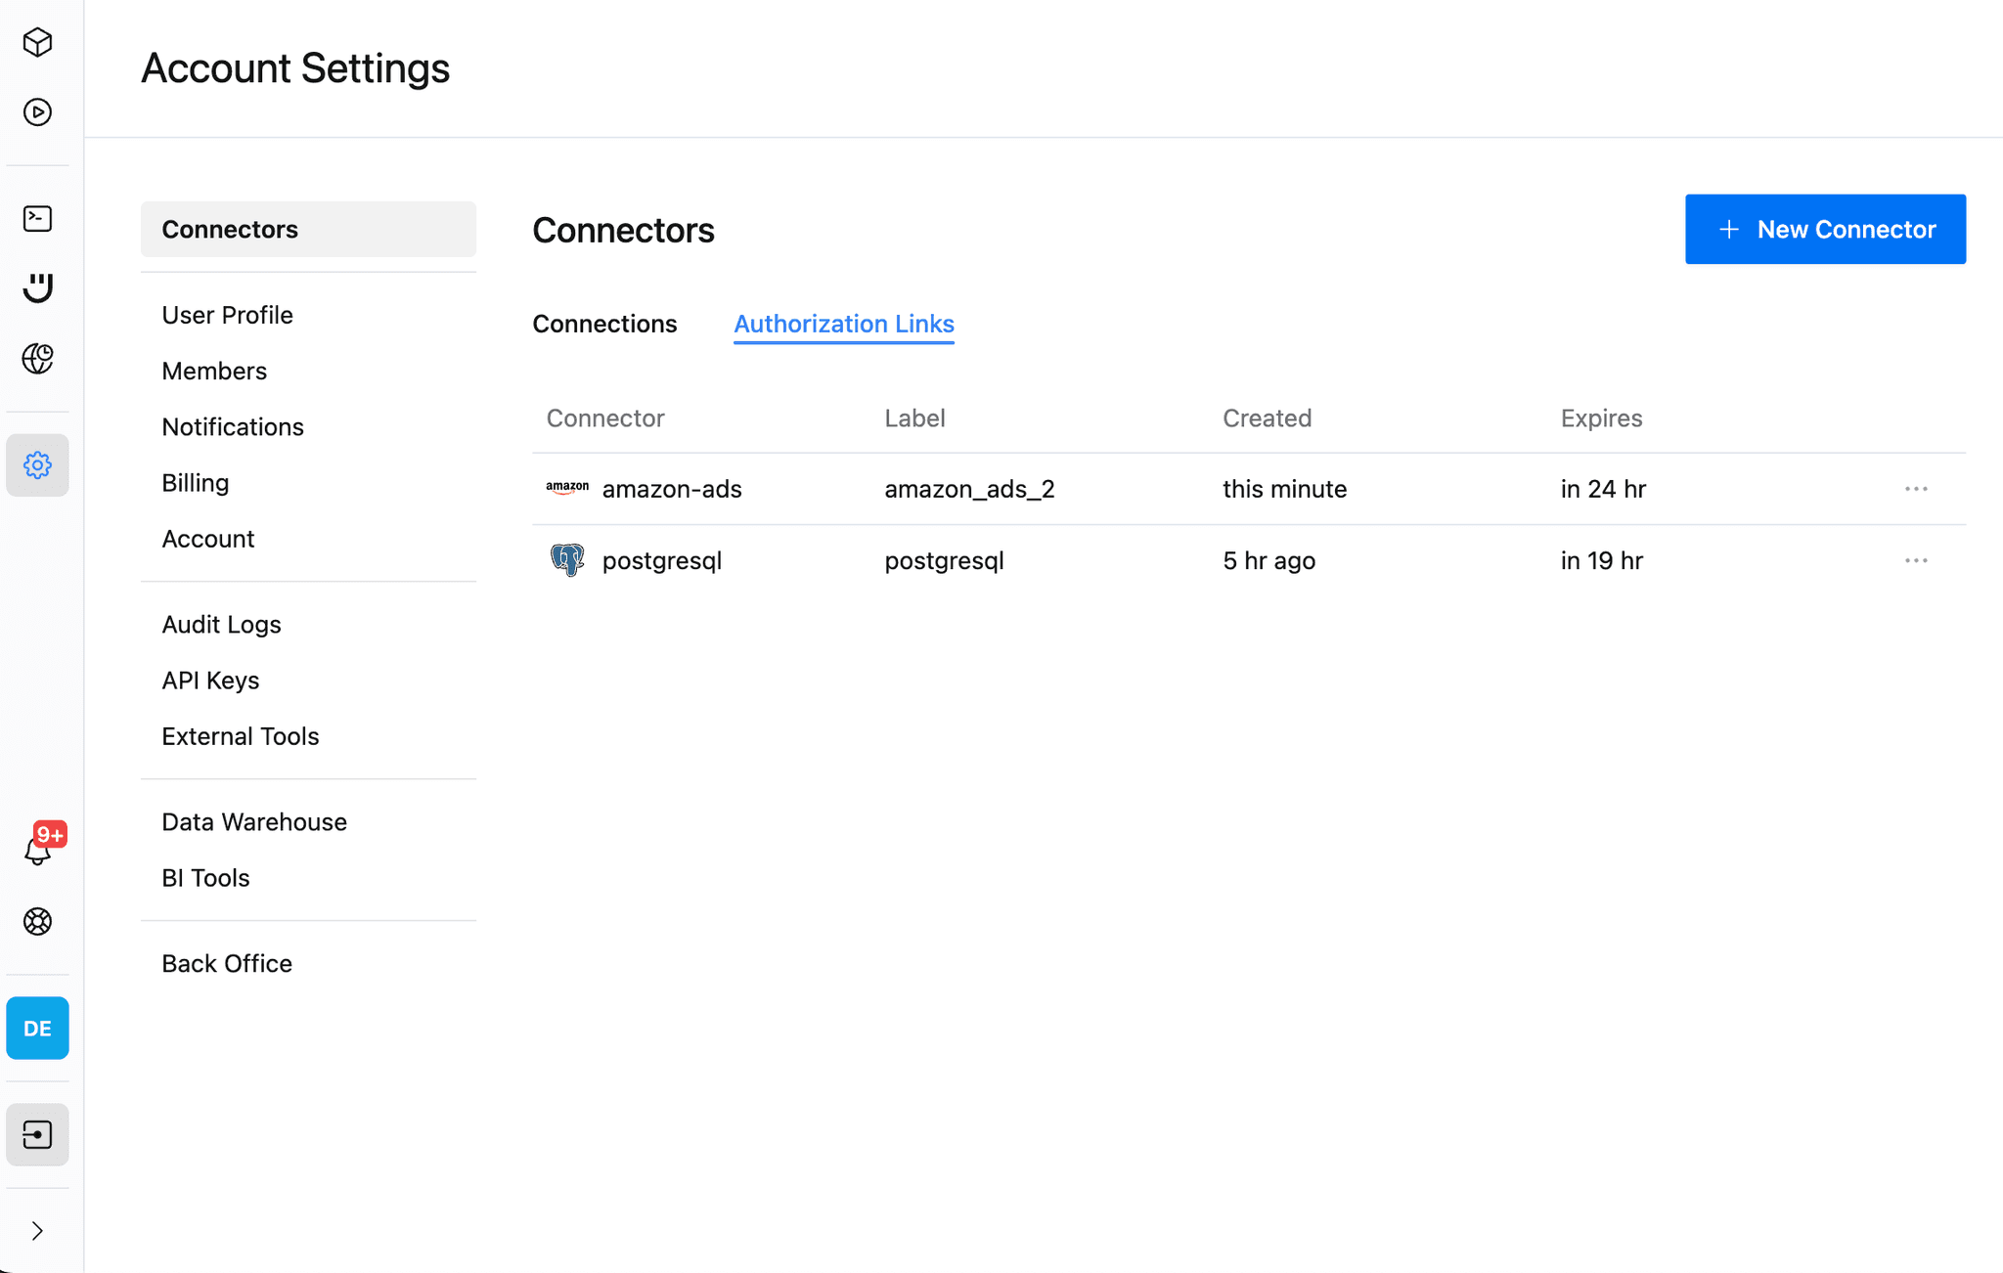
Task: Select the settings gear icon
Action: [x=37, y=464]
